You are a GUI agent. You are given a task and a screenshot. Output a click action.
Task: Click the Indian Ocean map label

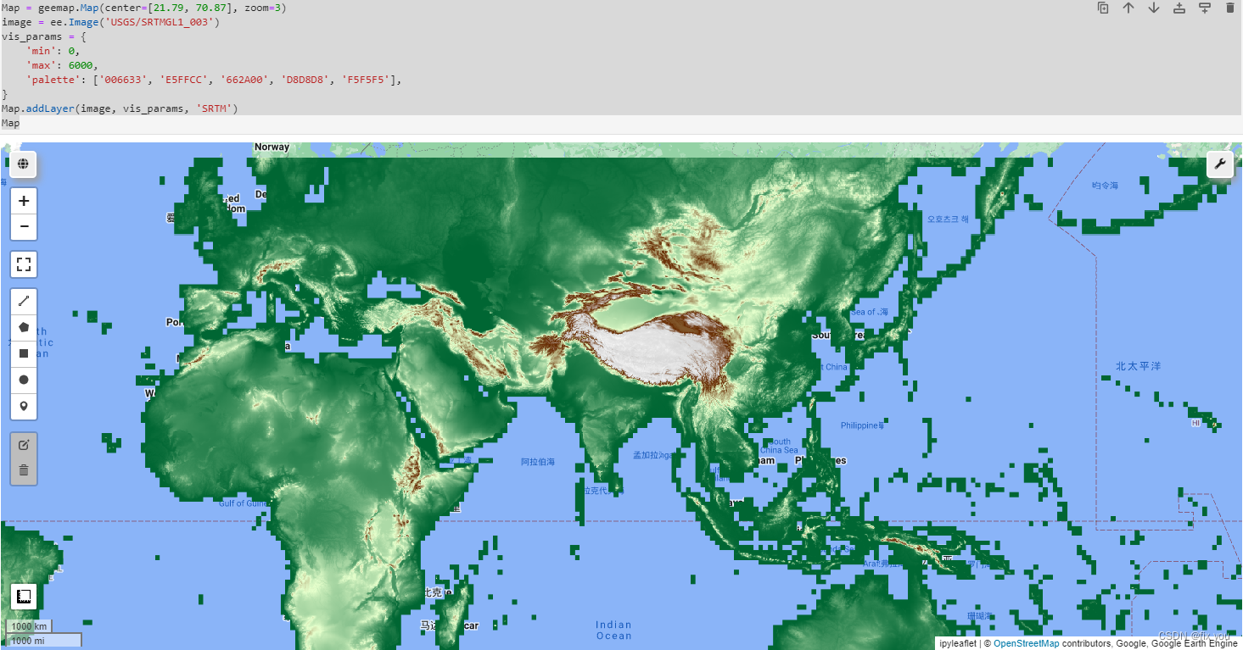(613, 631)
